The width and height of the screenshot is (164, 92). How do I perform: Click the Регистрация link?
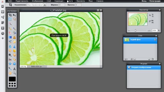pyautogui.click(x=155, y=1)
